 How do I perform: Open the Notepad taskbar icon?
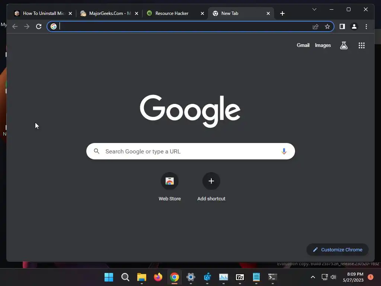click(256, 277)
